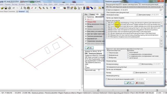Choose the позитивний conclusion radio button
Viewport: 167px width, 94px height.
128,52
